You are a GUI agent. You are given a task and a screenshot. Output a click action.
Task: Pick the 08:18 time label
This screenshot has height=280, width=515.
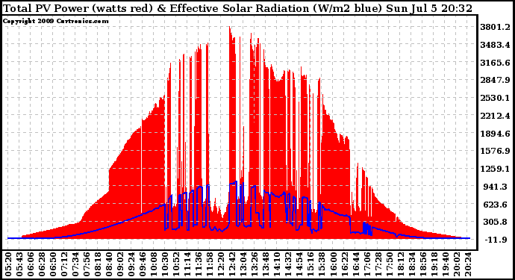point(98,264)
